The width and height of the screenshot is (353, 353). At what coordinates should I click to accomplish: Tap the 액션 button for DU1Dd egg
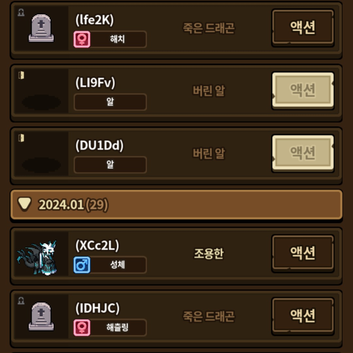(x=303, y=153)
